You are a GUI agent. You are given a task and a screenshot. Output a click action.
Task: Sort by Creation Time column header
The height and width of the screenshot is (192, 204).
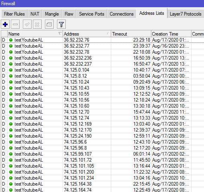[x=171, y=34]
